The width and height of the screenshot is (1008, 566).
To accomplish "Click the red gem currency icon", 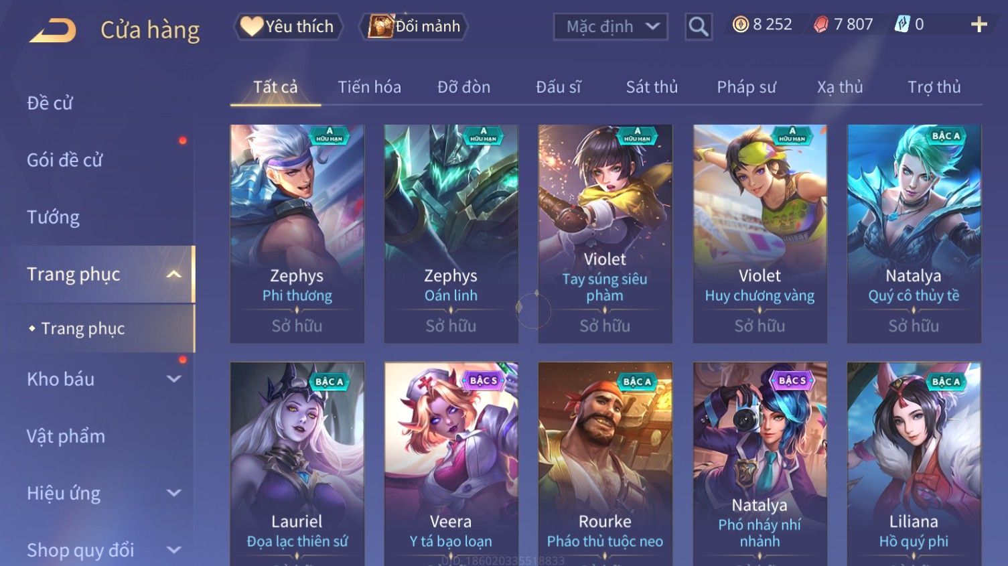I will [820, 25].
